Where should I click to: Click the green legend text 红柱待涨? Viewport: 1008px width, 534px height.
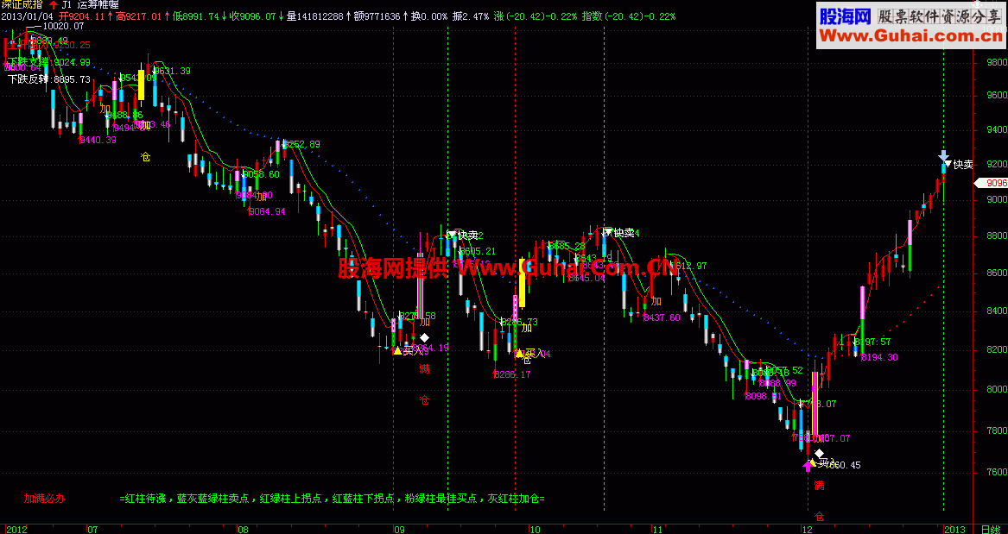point(145,498)
